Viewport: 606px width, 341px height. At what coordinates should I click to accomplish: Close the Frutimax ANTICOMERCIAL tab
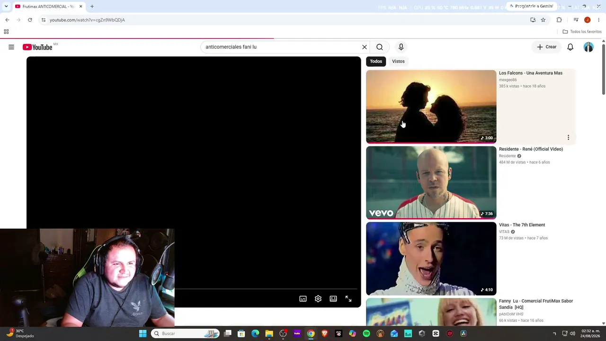[x=80, y=7]
